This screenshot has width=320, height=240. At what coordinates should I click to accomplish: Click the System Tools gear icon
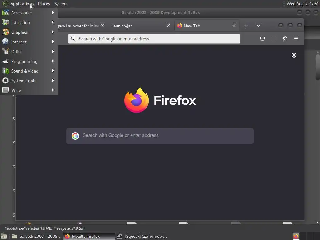pos(6,80)
